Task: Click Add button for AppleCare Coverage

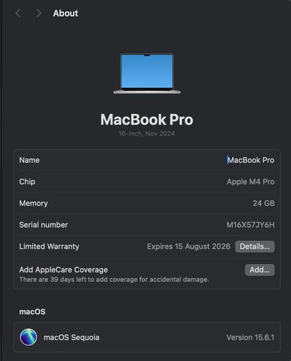Action: click(x=259, y=270)
